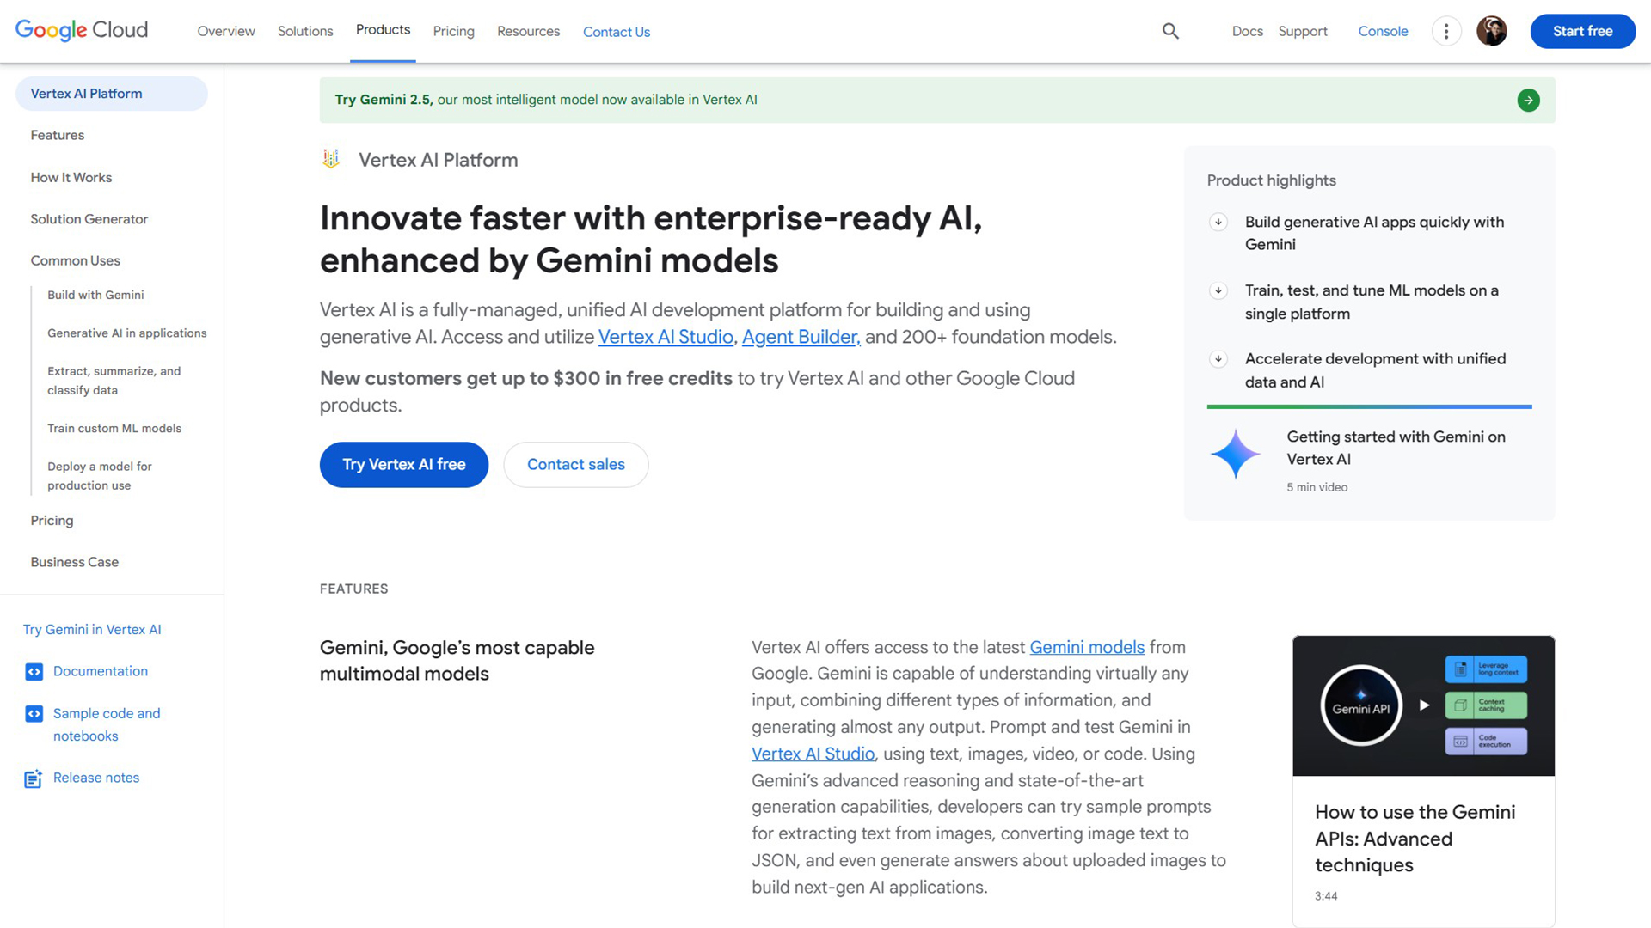Click the Vertex AI Platform product icon

click(331, 159)
